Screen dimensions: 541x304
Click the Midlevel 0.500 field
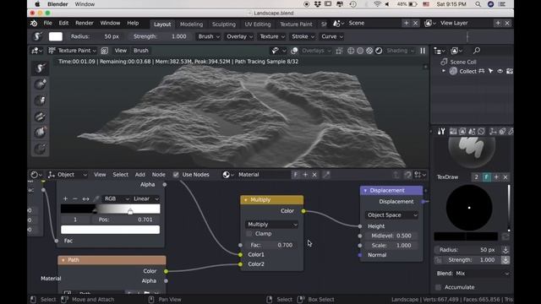(x=391, y=236)
